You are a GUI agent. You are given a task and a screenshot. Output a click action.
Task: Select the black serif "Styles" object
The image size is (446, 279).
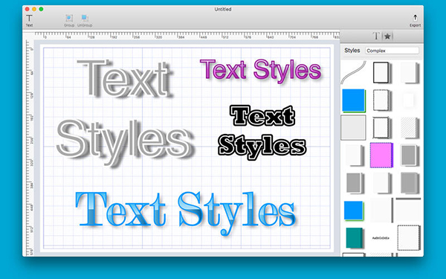click(x=262, y=147)
